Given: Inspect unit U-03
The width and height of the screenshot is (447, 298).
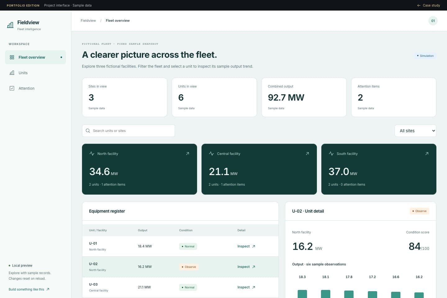Looking at the screenshot, I should [246, 287].
